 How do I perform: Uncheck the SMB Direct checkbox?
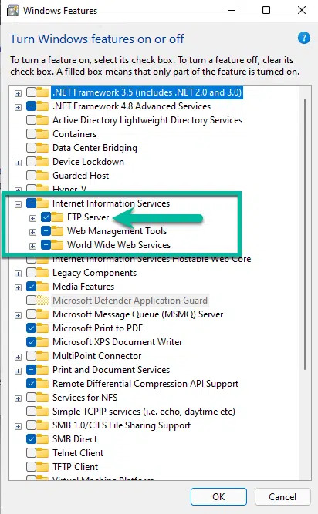point(31,439)
